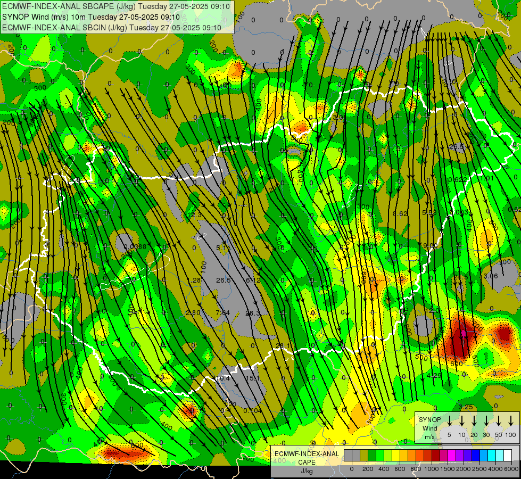Viewport: 521px width, 479px height.
Task: Click the map value '0.0388'
Action: 135,246
